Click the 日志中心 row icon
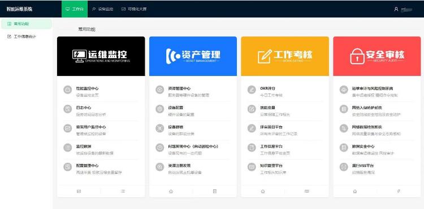The height and width of the screenshot is (209, 424). click(68, 109)
